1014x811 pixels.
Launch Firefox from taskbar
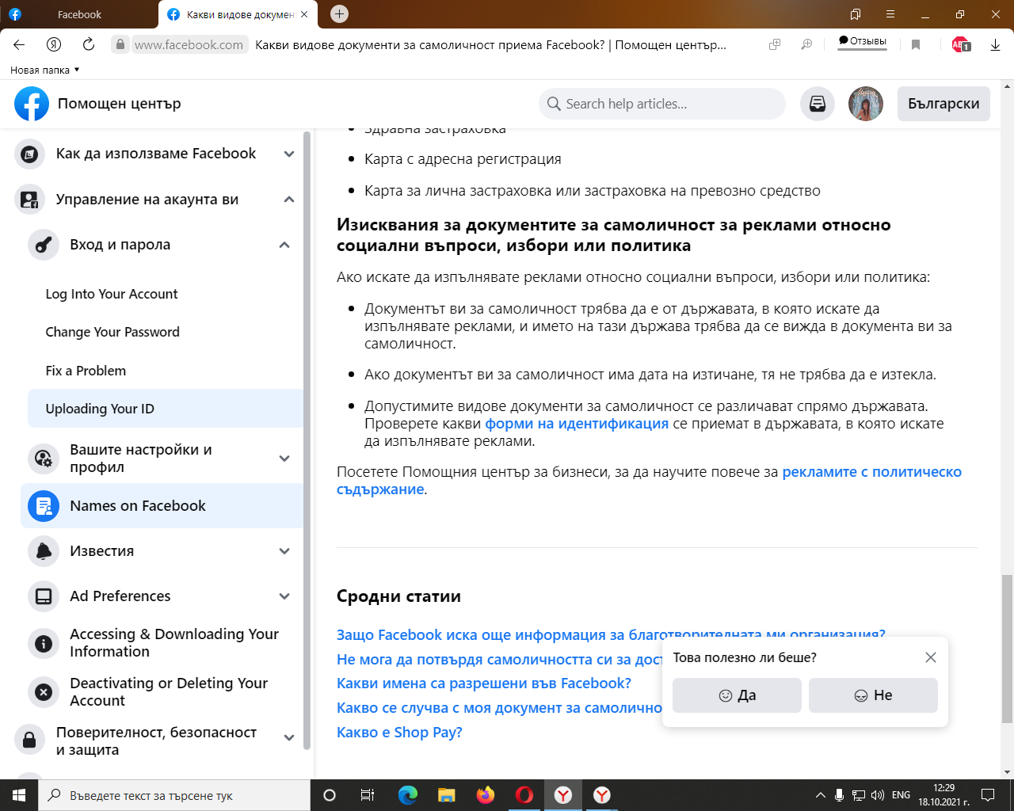(x=486, y=795)
